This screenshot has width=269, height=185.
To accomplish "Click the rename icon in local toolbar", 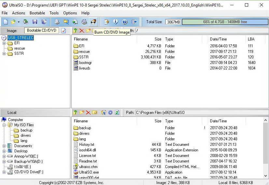I will coord(95,113).
